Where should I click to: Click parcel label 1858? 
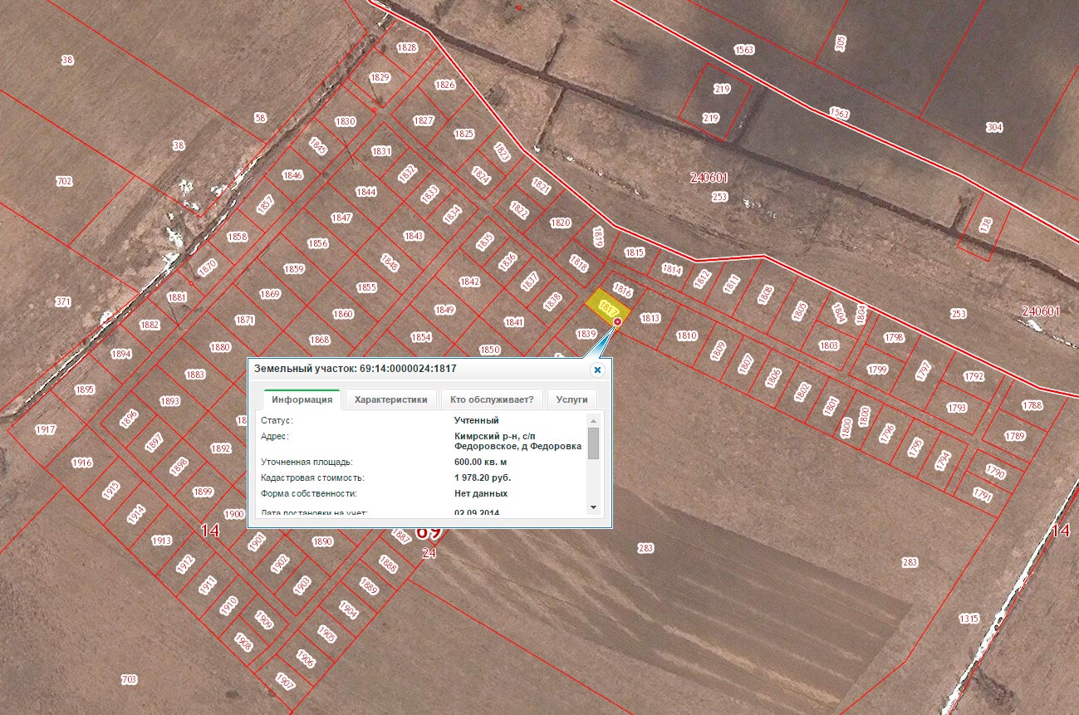click(x=238, y=237)
